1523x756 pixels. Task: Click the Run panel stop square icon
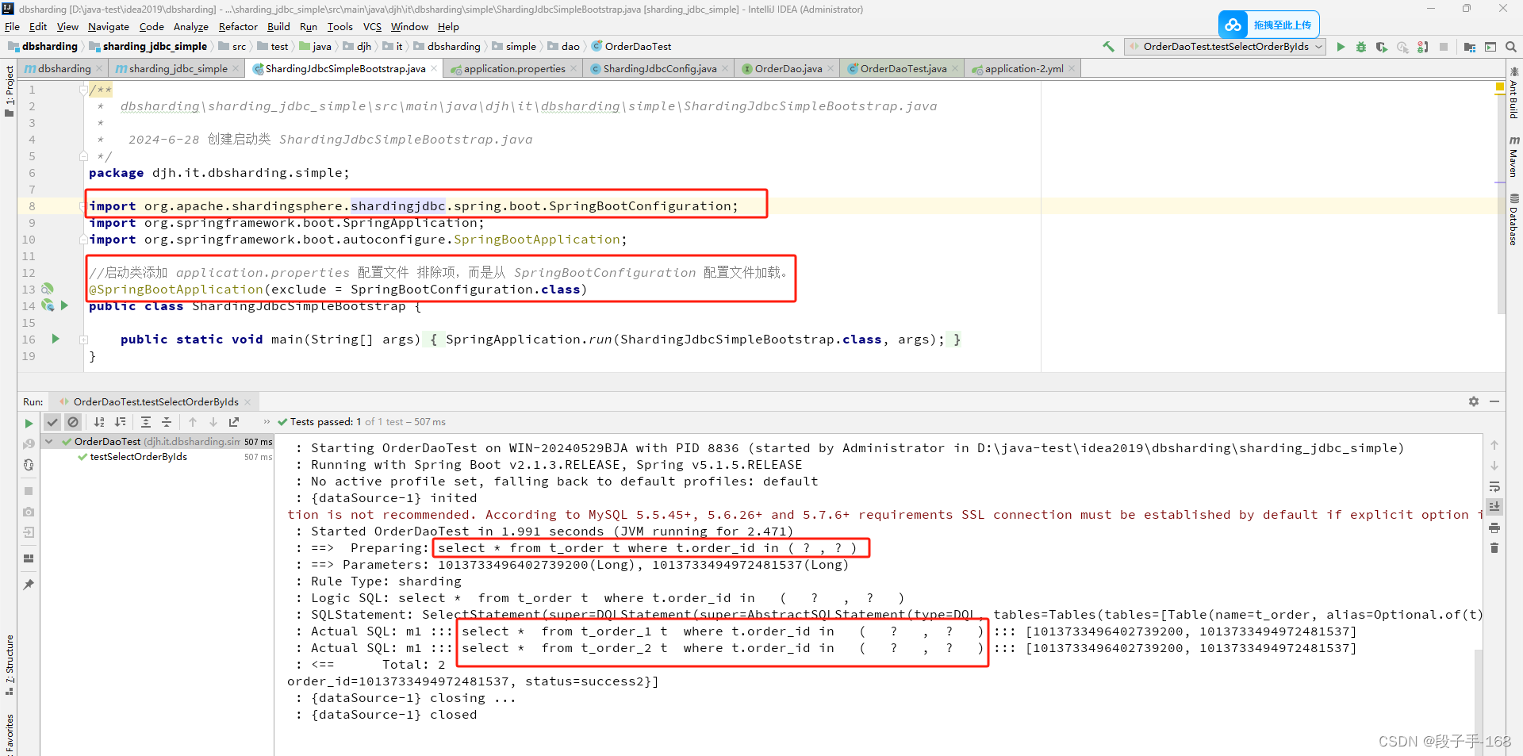click(29, 491)
